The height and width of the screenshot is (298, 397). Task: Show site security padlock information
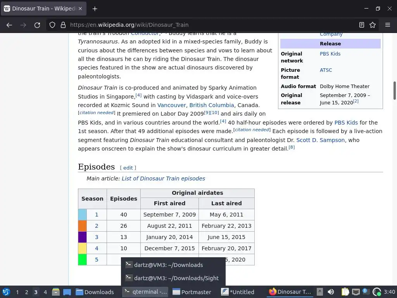click(x=63, y=25)
